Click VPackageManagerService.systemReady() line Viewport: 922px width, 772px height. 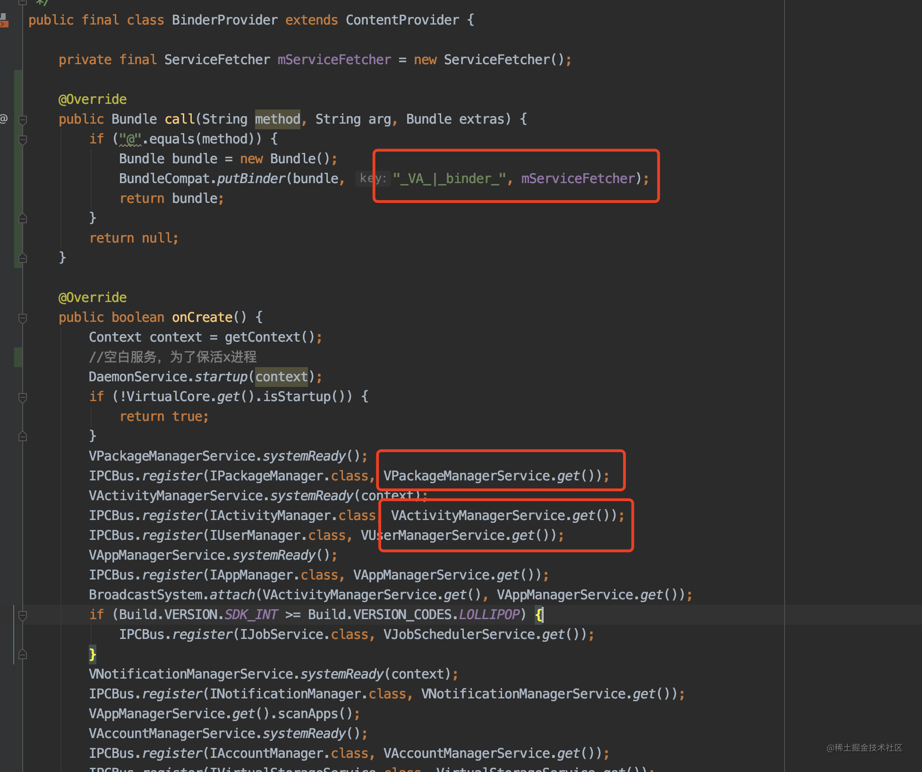[229, 456]
